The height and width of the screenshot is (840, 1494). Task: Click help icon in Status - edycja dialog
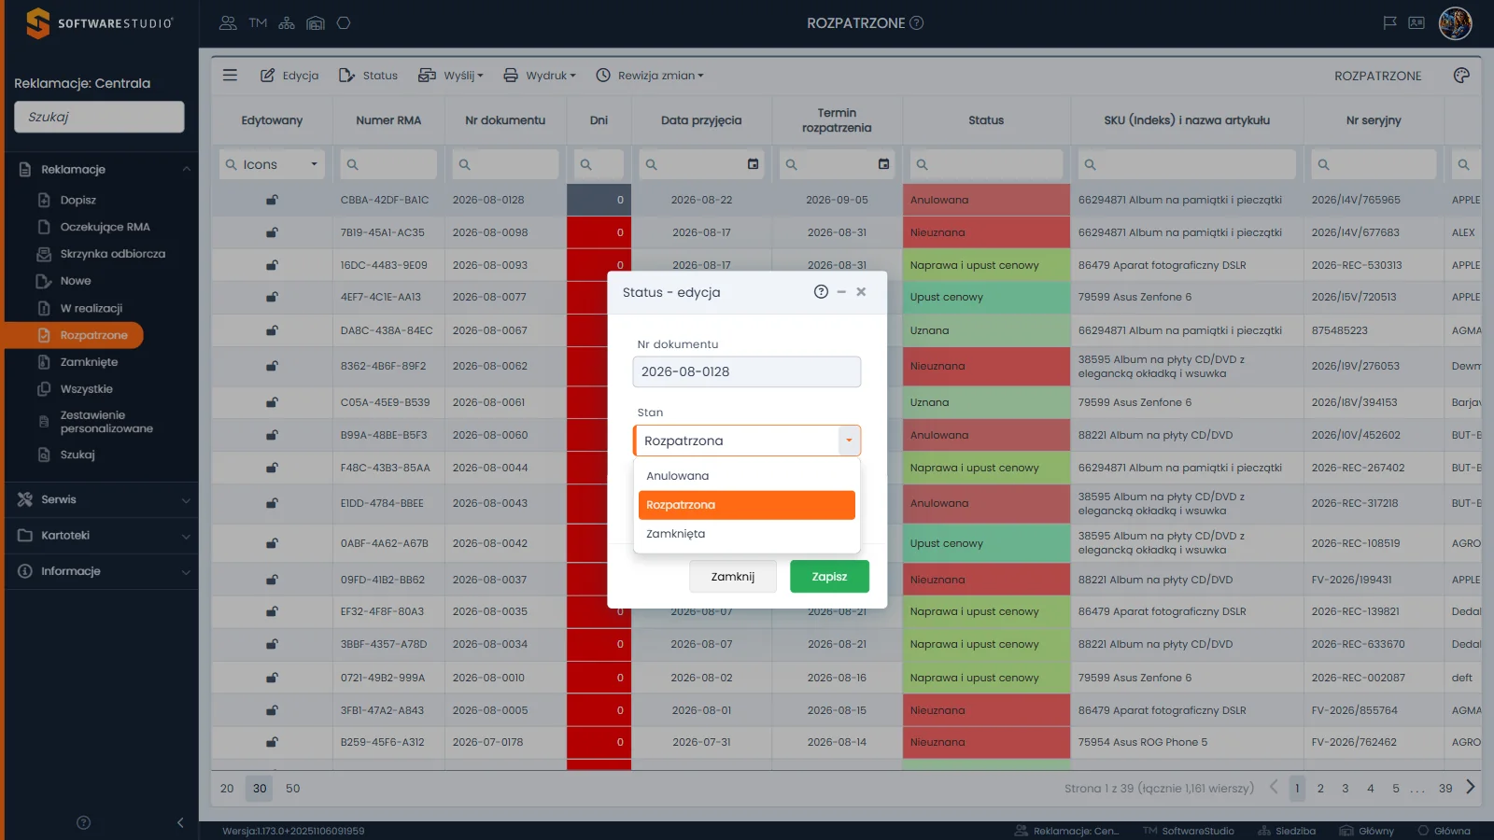click(x=821, y=292)
